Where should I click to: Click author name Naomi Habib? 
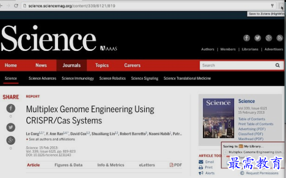point(159,134)
